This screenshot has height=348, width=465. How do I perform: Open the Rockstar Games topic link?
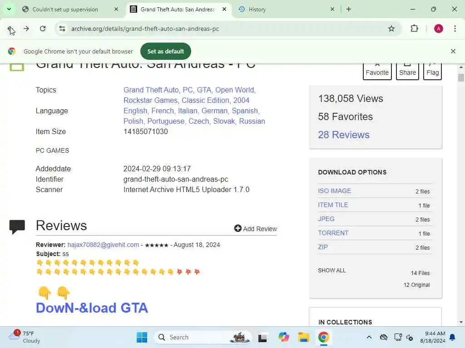coord(150,100)
